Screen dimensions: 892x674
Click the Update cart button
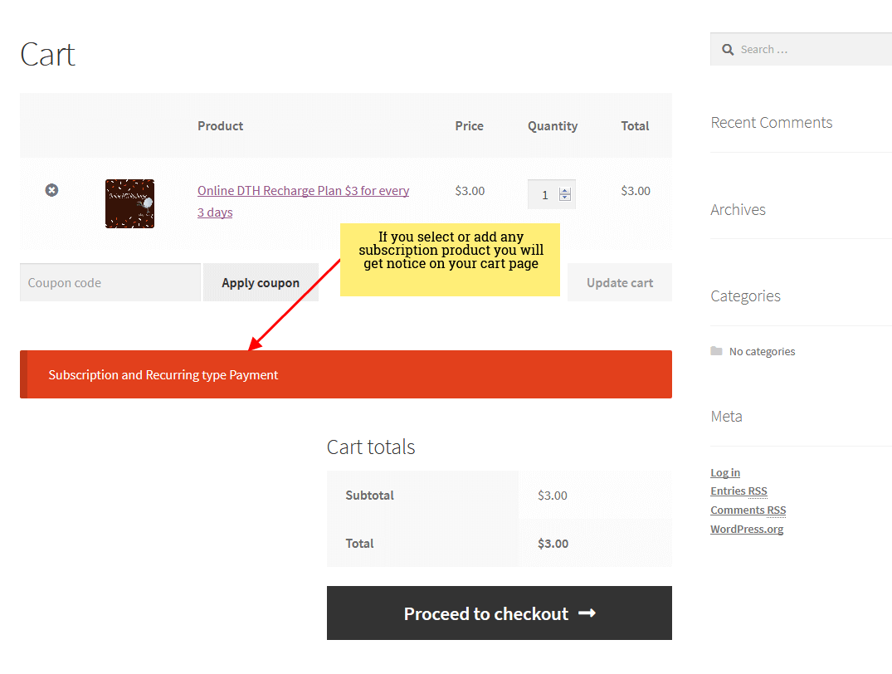[619, 282]
